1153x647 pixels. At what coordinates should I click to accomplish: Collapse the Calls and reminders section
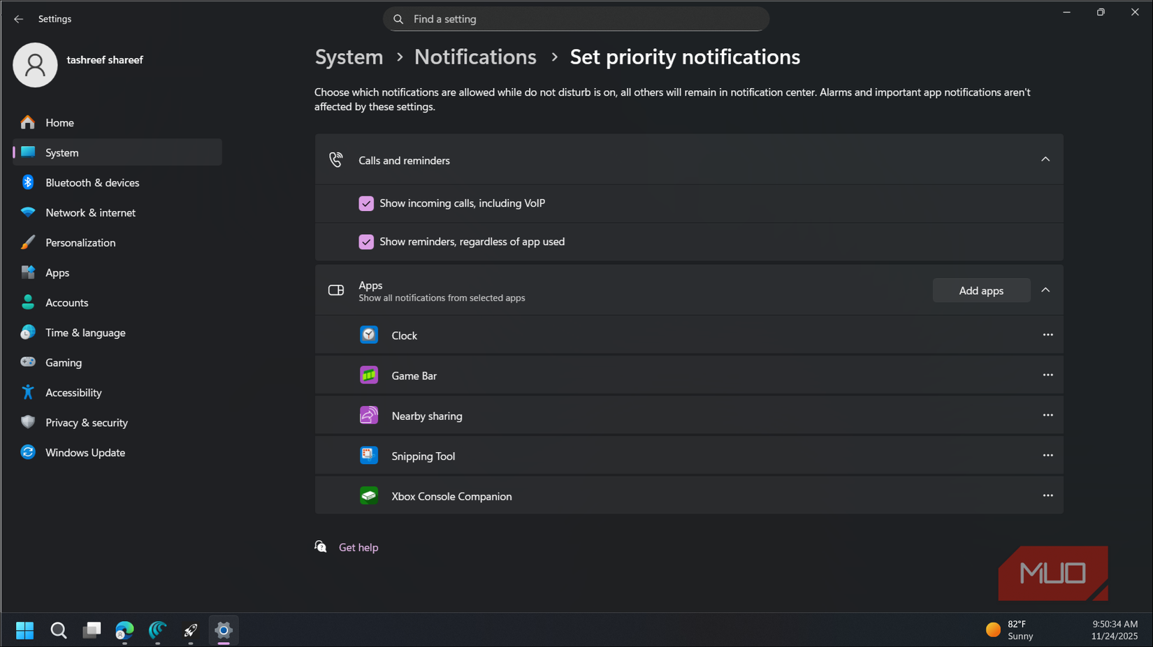1045,159
